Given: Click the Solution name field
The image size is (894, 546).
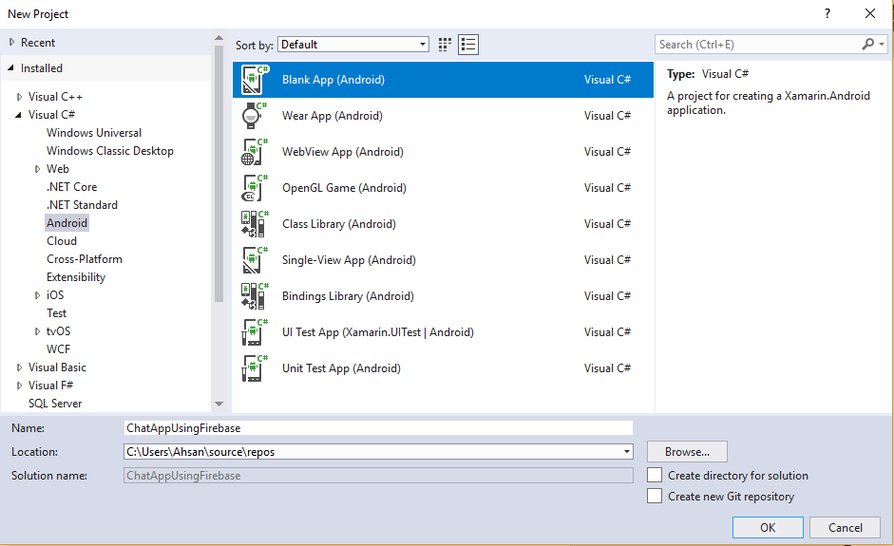Looking at the screenshot, I should coord(378,476).
